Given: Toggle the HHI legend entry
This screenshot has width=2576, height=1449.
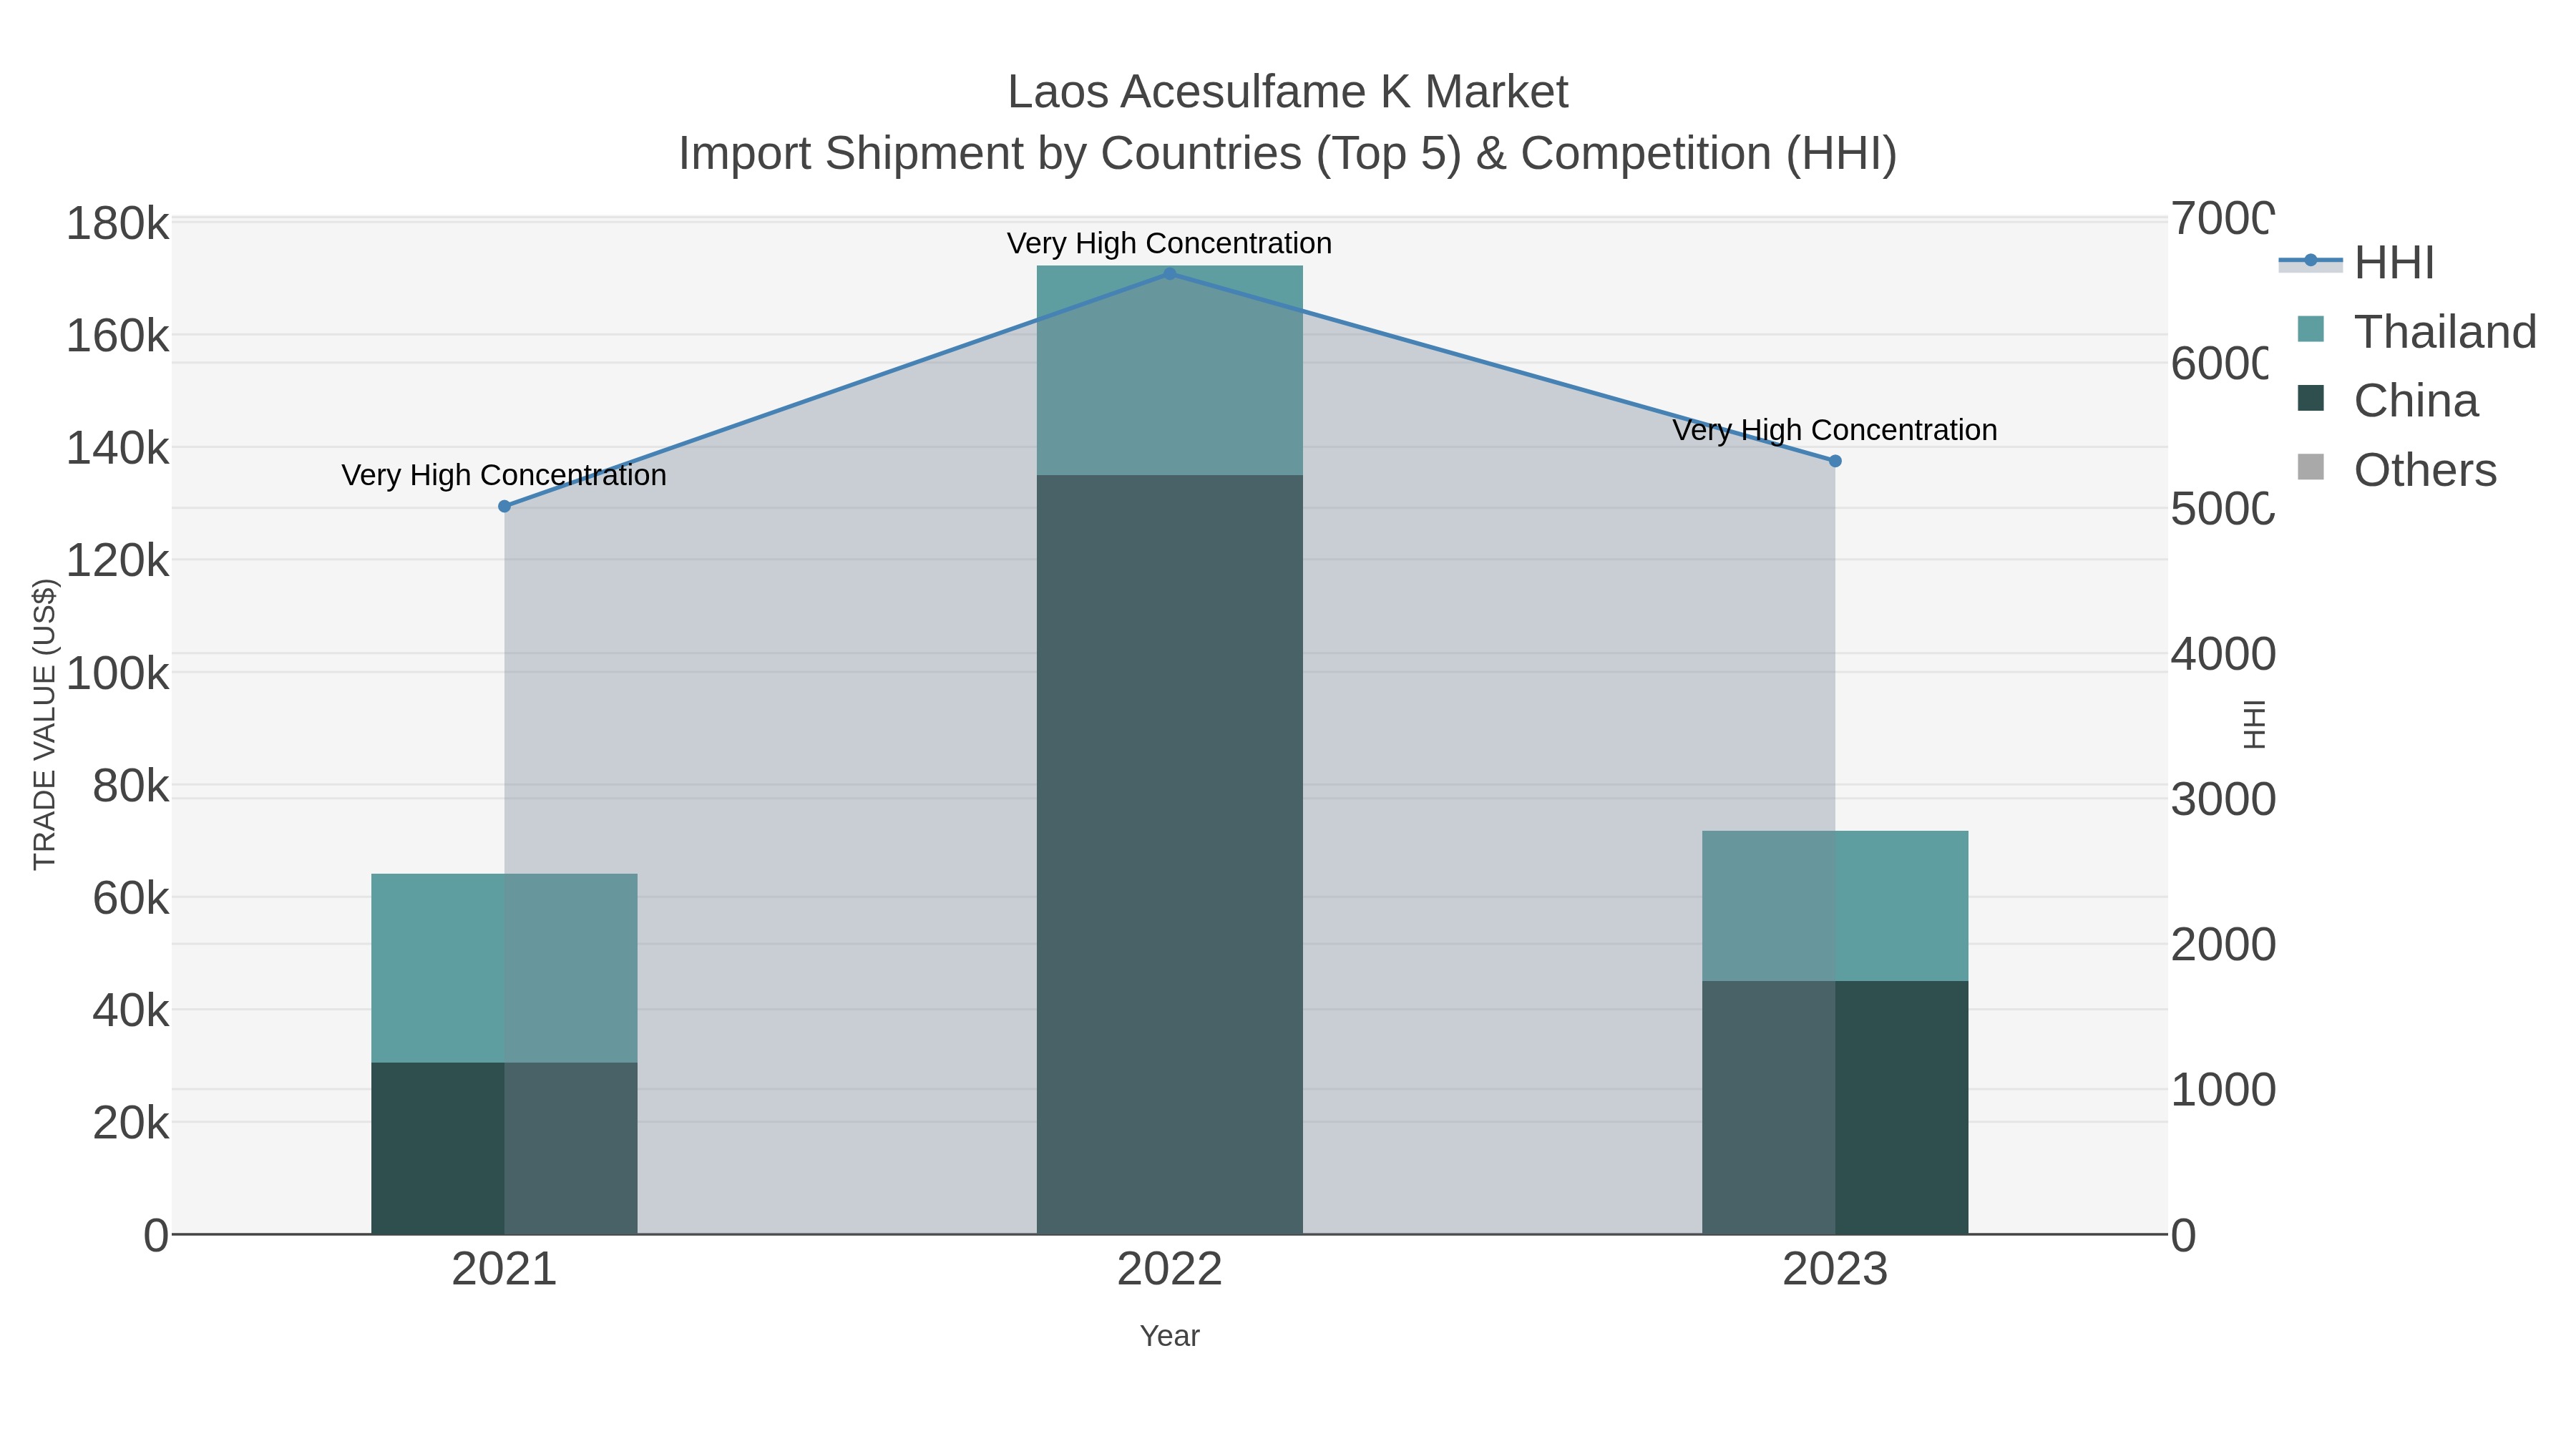Looking at the screenshot, I should coord(2357,263).
